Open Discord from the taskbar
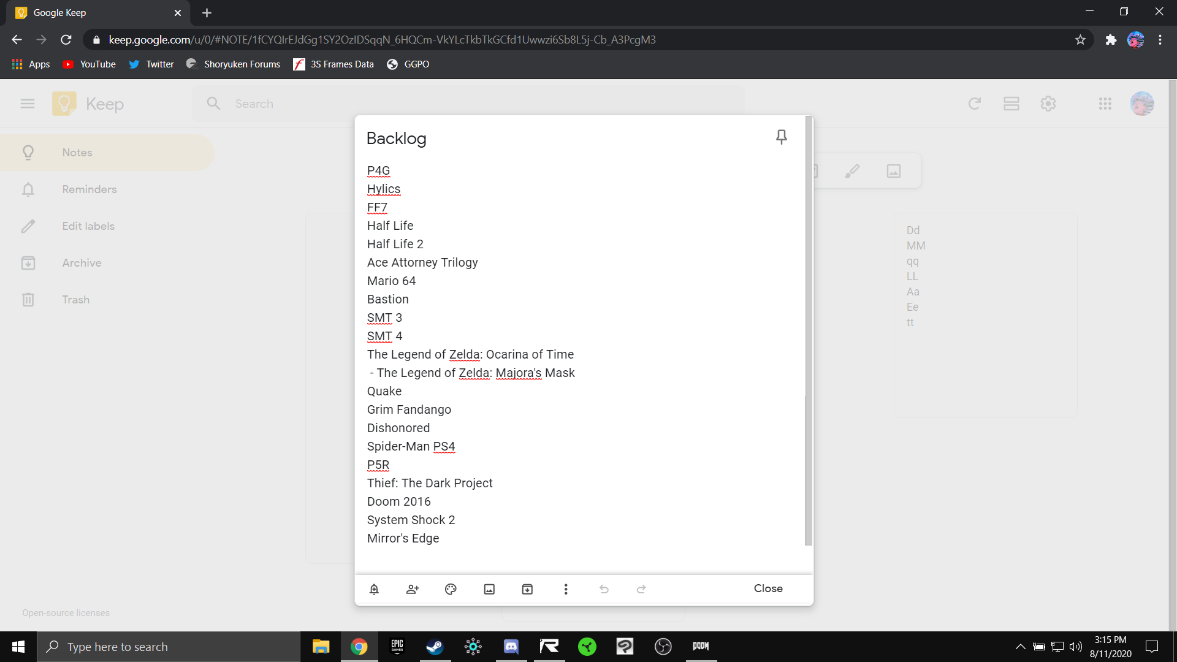This screenshot has width=1177, height=662. 511,647
